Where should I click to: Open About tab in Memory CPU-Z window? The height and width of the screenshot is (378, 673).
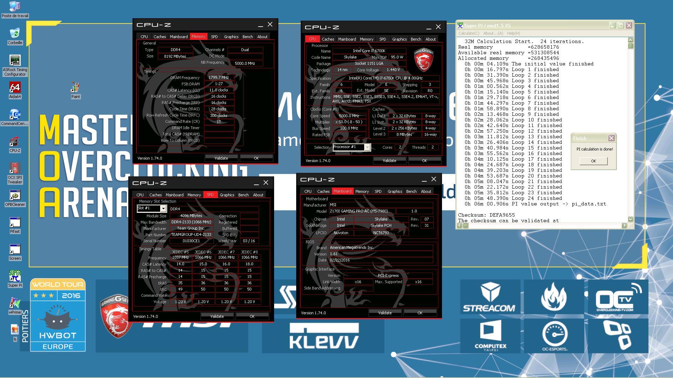pyautogui.click(x=262, y=37)
